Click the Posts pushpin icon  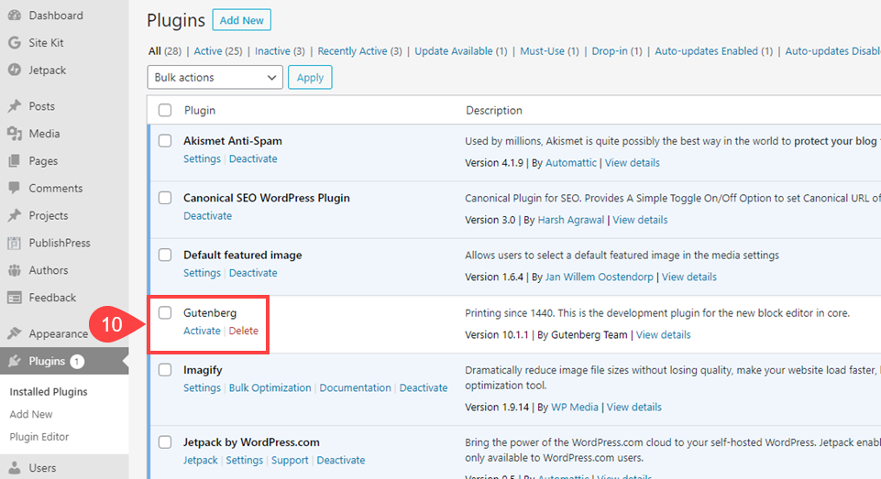coord(14,106)
